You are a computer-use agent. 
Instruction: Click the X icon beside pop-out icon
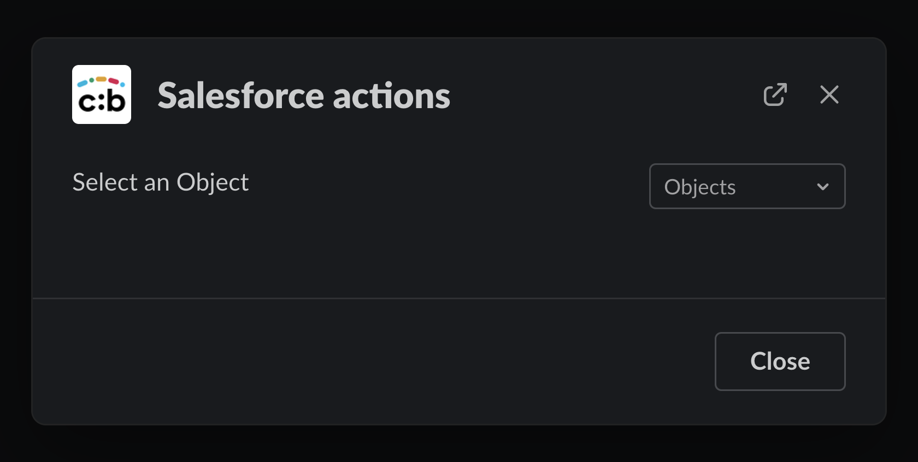tap(829, 94)
